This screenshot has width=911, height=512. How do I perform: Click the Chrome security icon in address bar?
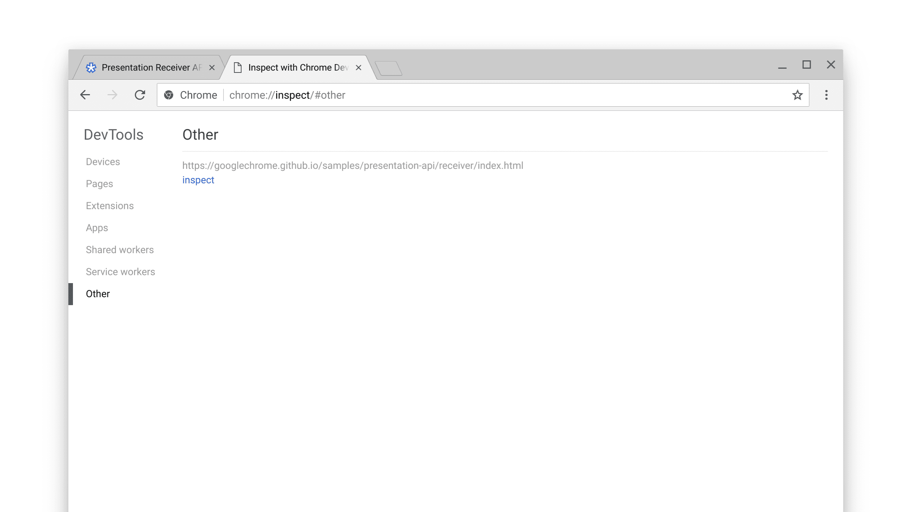click(x=169, y=95)
